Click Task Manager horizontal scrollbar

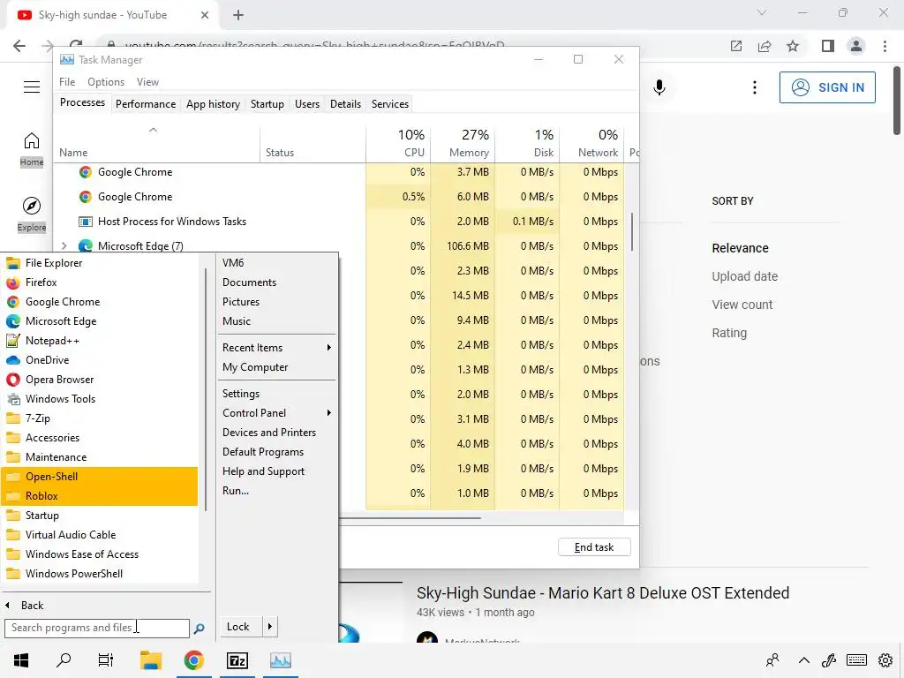click(x=410, y=517)
